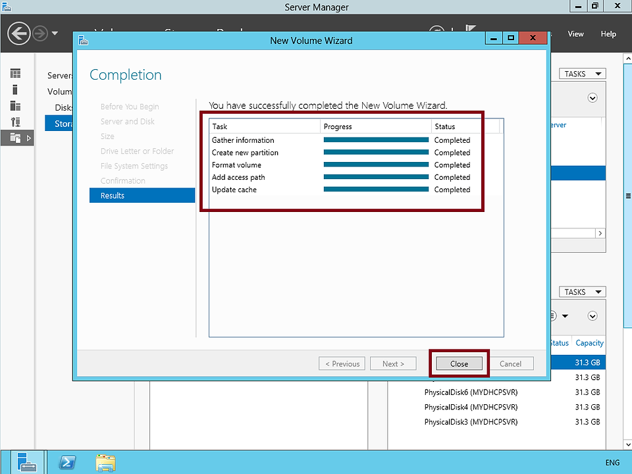The image size is (632, 474).
Task: Minimize the New Volume Wizard window
Action: click(493, 38)
